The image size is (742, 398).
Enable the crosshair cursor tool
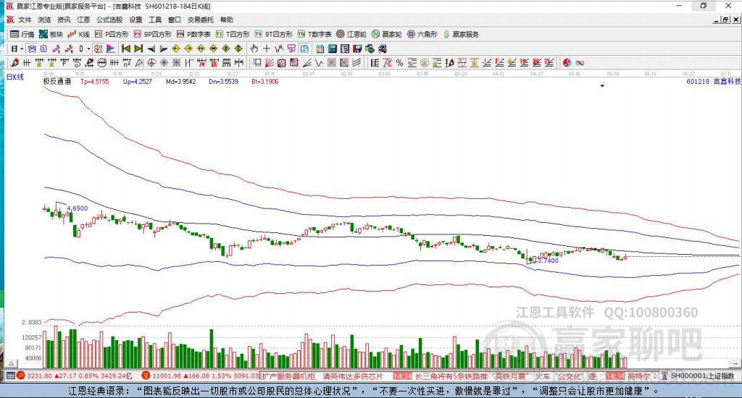point(267,48)
